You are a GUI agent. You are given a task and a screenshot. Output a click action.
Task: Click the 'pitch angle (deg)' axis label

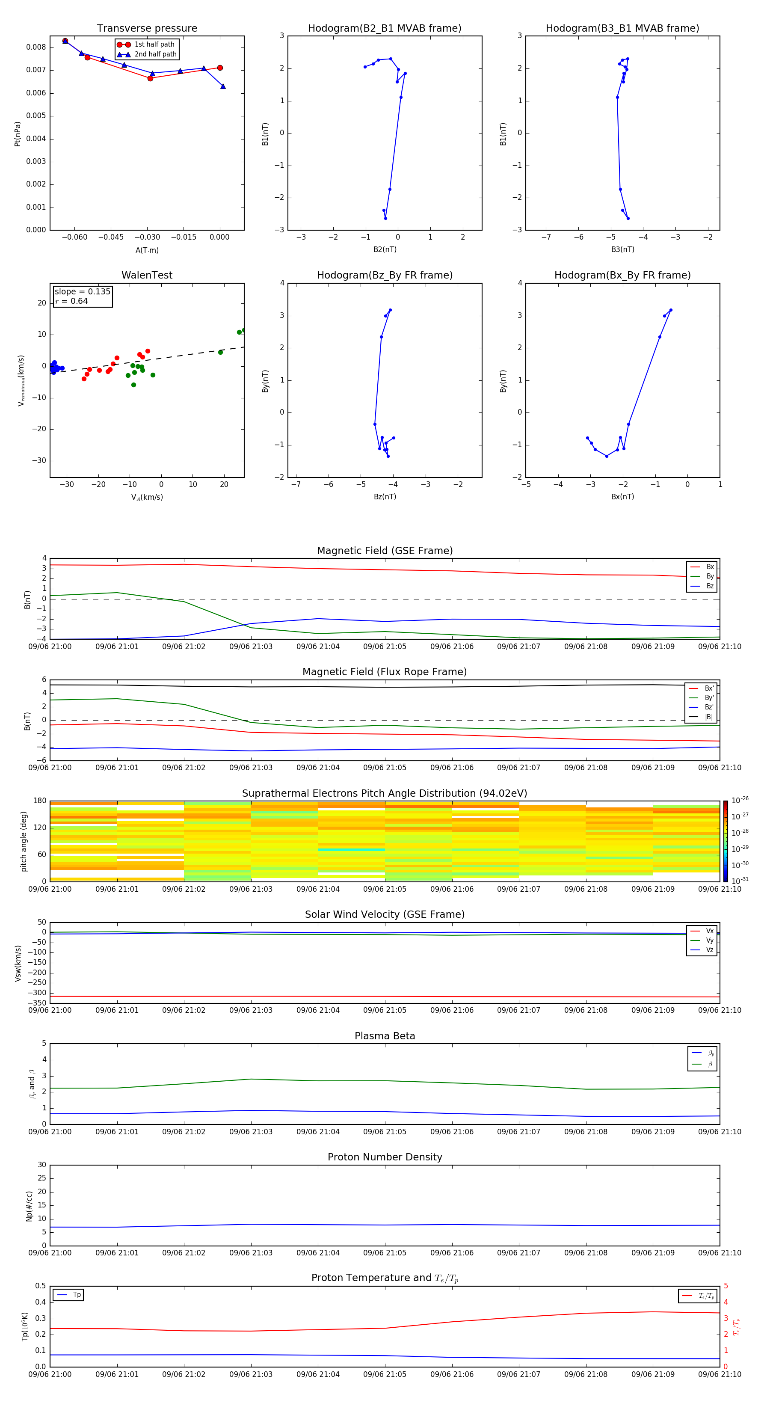tap(24, 841)
